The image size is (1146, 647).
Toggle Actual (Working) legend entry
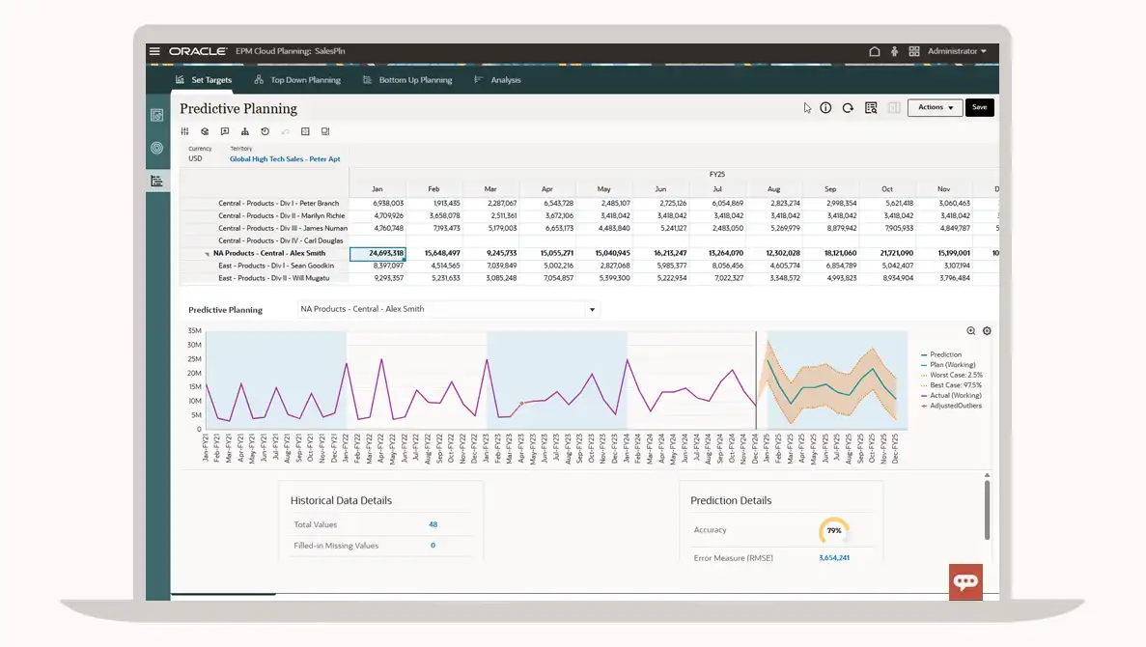click(955, 395)
